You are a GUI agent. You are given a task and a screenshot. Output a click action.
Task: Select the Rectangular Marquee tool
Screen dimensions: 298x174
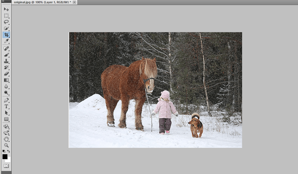coord(6,16)
